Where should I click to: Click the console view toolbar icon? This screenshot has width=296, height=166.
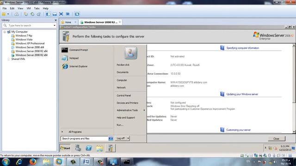77,14
